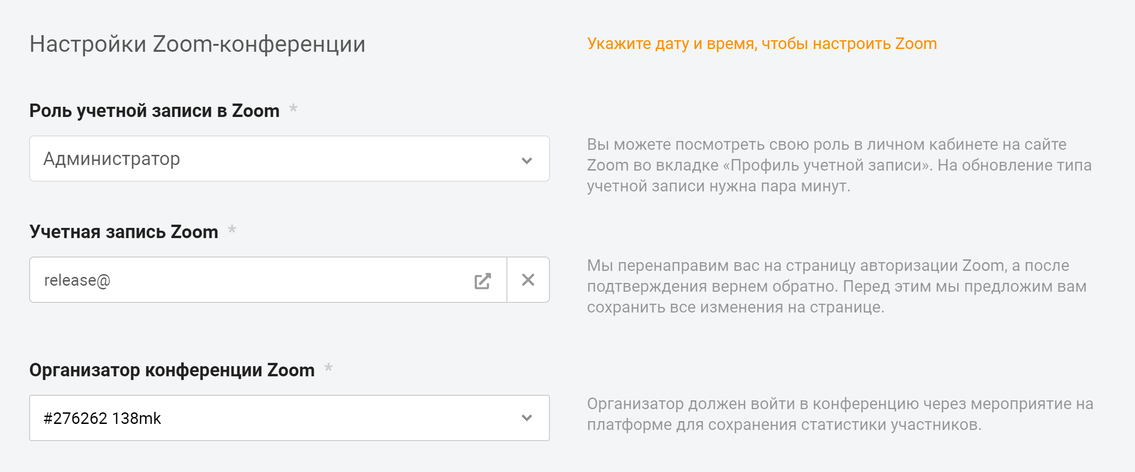Click the 'Организатор конференции Zoom' label
The width and height of the screenshot is (1135, 472).
tap(172, 370)
